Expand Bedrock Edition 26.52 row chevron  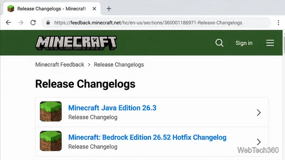(x=259, y=142)
